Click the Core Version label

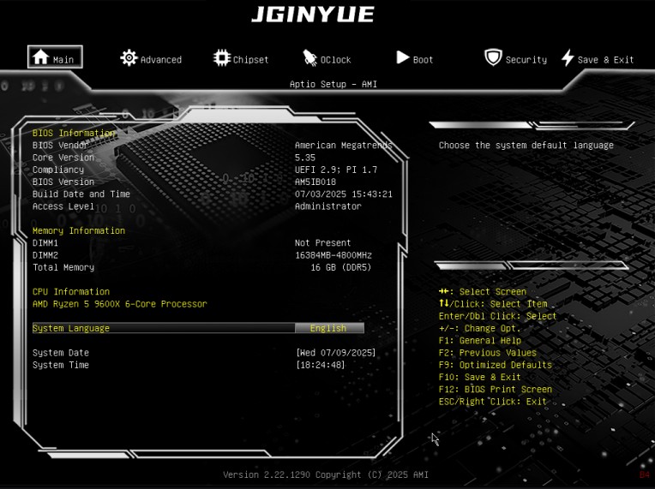click(63, 158)
